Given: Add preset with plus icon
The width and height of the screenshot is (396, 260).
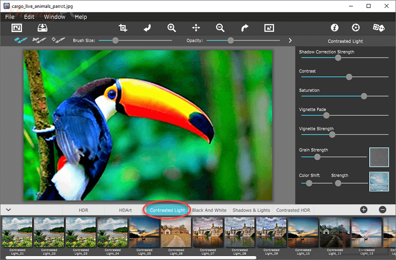Looking at the screenshot, I should pos(364,209).
